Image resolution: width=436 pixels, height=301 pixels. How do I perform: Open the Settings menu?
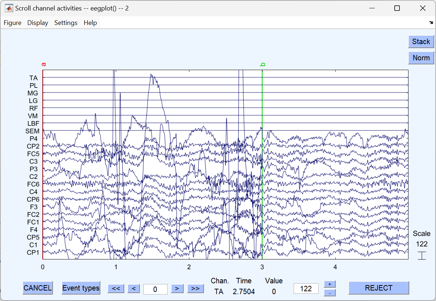66,23
